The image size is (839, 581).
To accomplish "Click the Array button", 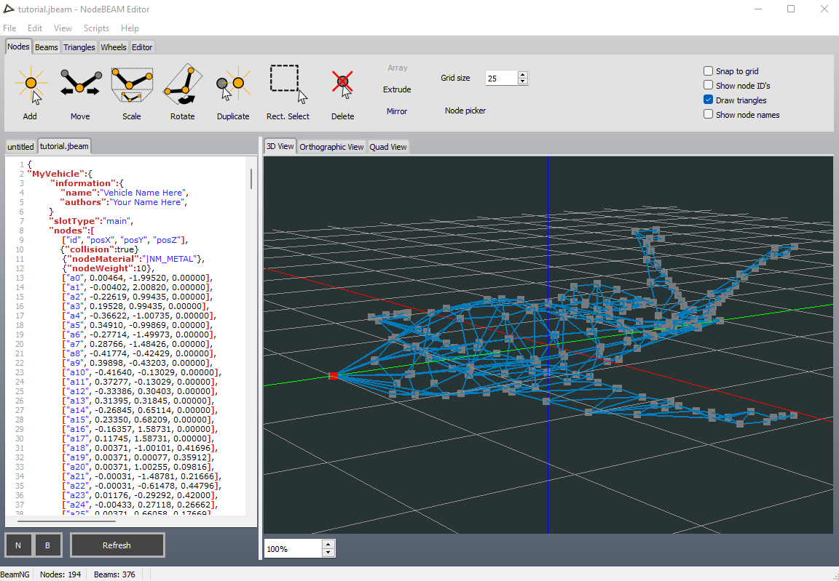I will tap(398, 68).
